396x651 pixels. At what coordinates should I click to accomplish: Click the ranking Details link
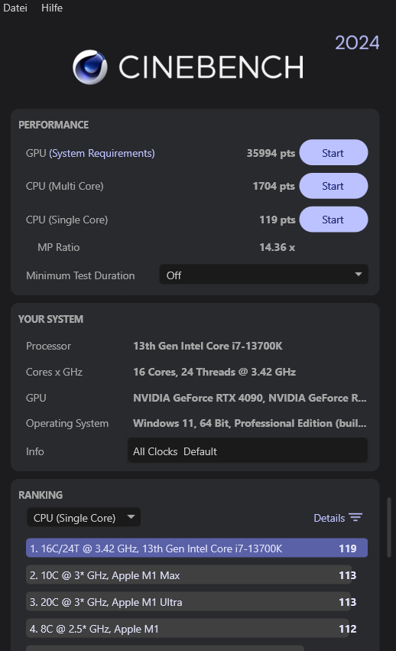(x=329, y=518)
